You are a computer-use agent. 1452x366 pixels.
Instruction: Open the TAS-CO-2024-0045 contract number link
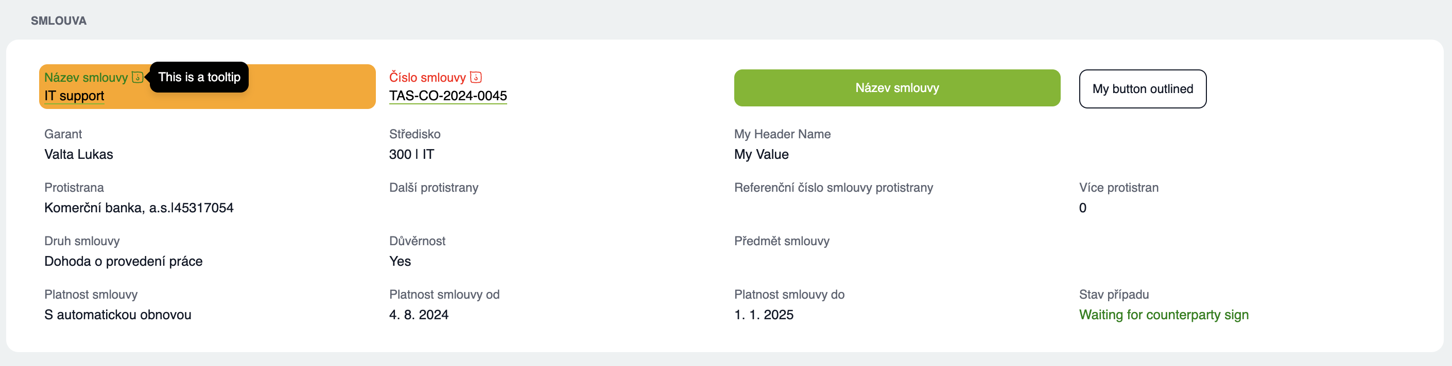(448, 96)
